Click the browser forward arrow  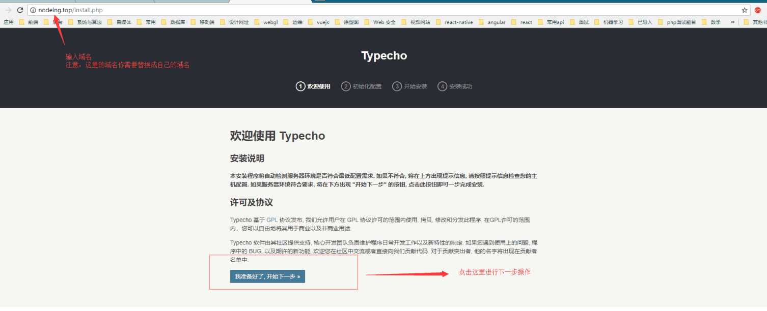[x=8, y=10]
